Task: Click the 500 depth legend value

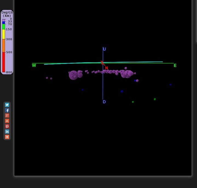Action: click(x=9, y=52)
